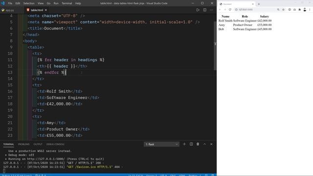Click the round browser extension icon
The height and width of the screenshot is (176, 313).
tap(290, 10)
